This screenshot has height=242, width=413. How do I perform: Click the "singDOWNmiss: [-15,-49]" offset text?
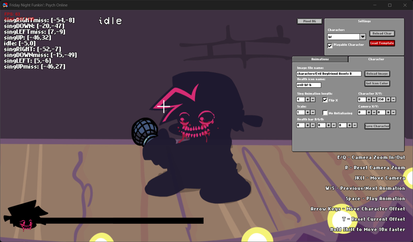tap(40, 55)
